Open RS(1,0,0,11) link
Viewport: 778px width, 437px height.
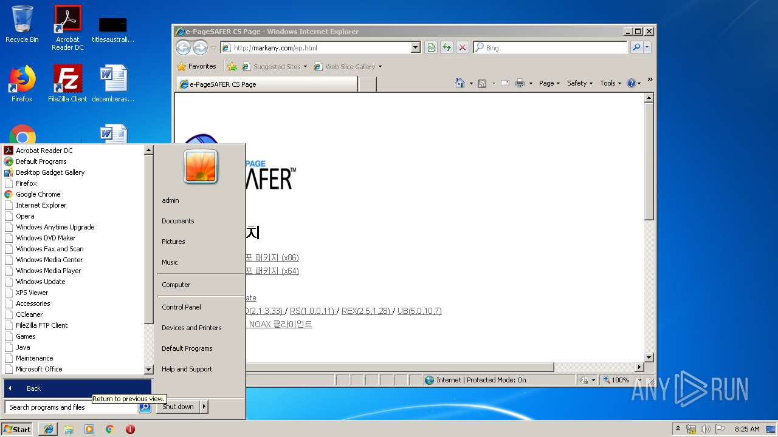point(312,311)
